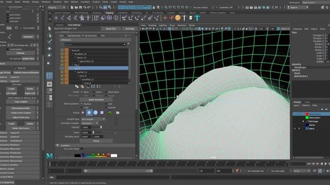Sort influences Alphabetically
Viewport: 330px width, 185px height.
click(x=65, y=35)
